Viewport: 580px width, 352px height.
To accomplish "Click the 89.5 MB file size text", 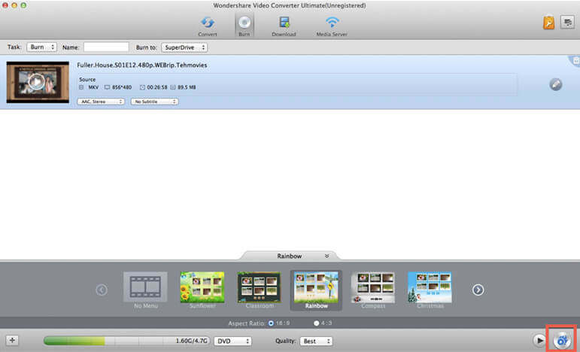I will [187, 87].
